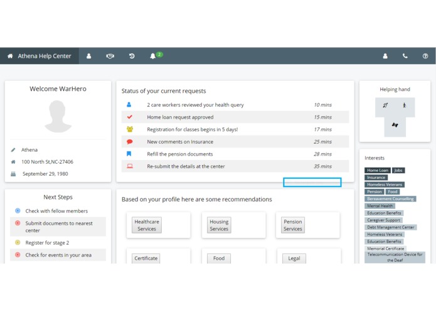Select the Bereavement Counselling interest tag
Image resolution: width=436 pixels, height=310 pixels.
(390, 199)
